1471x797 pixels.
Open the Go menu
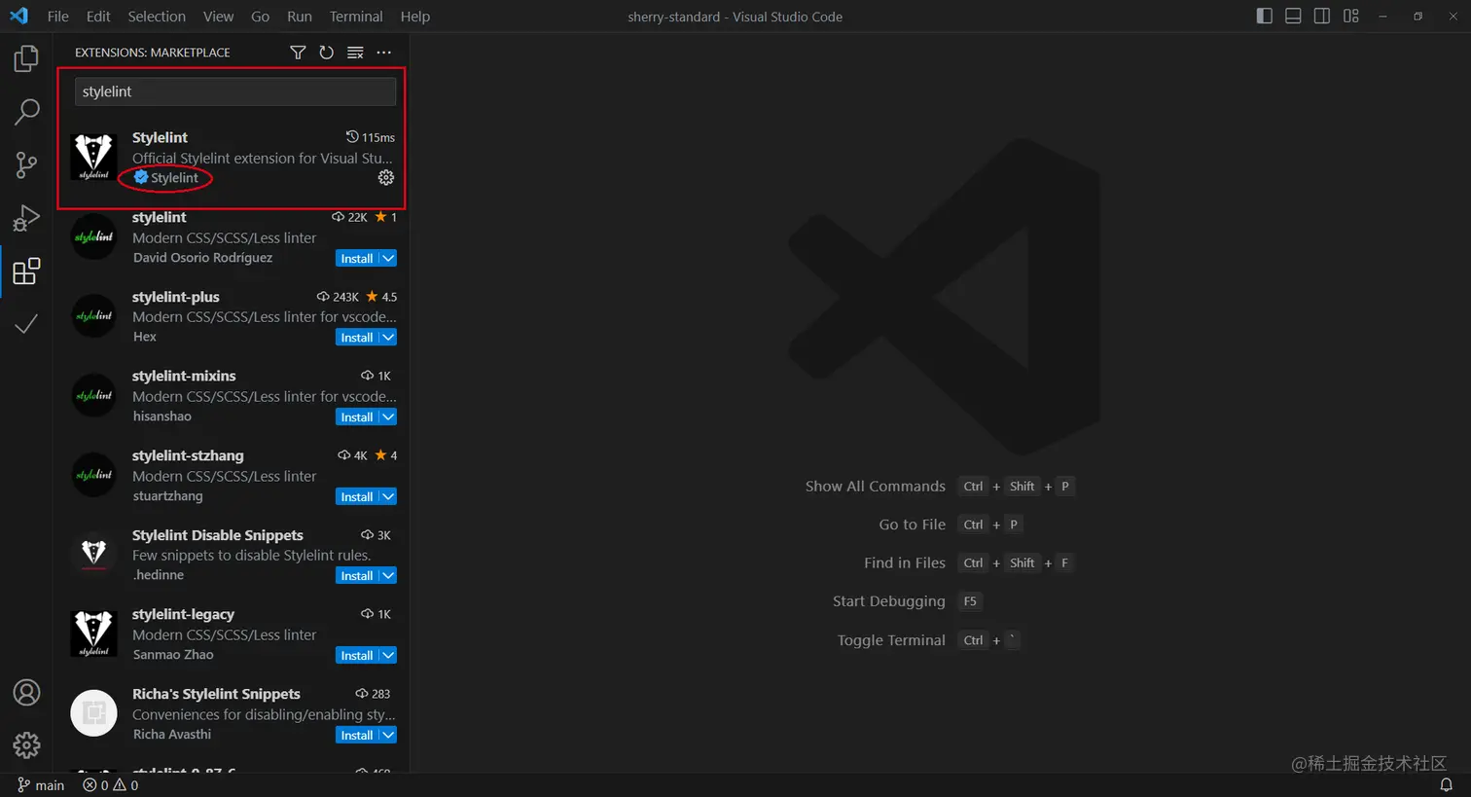click(260, 17)
